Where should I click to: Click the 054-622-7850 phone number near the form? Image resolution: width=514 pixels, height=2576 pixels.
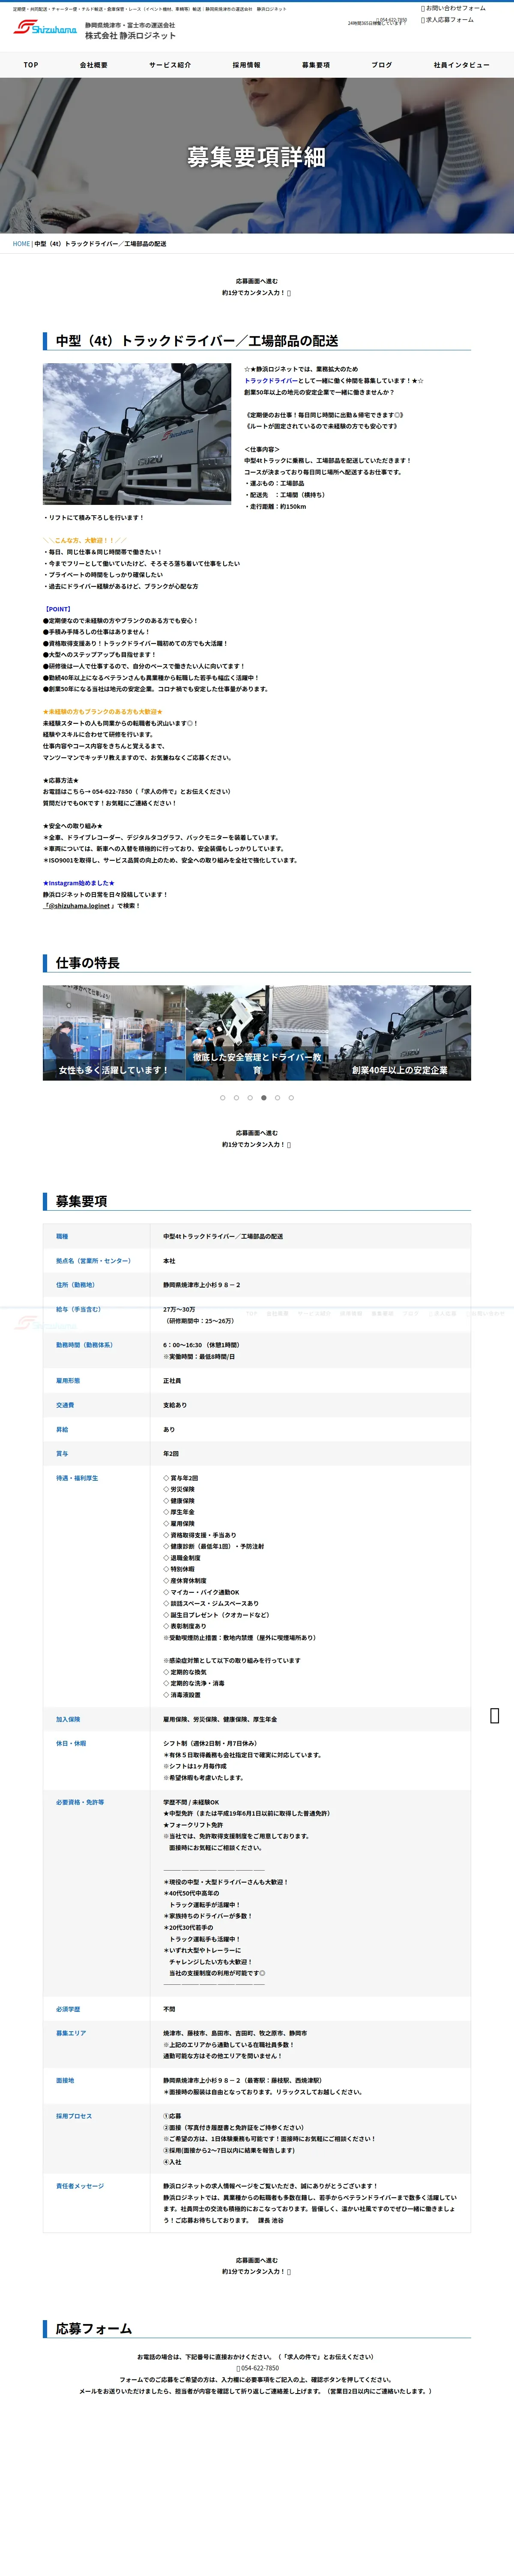[x=257, y=2368]
